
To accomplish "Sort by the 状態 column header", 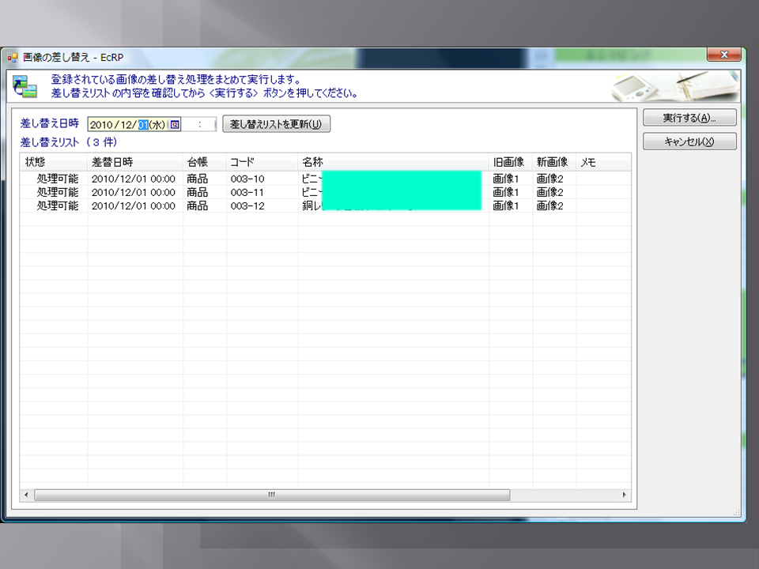I will click(x=52, y=162).
